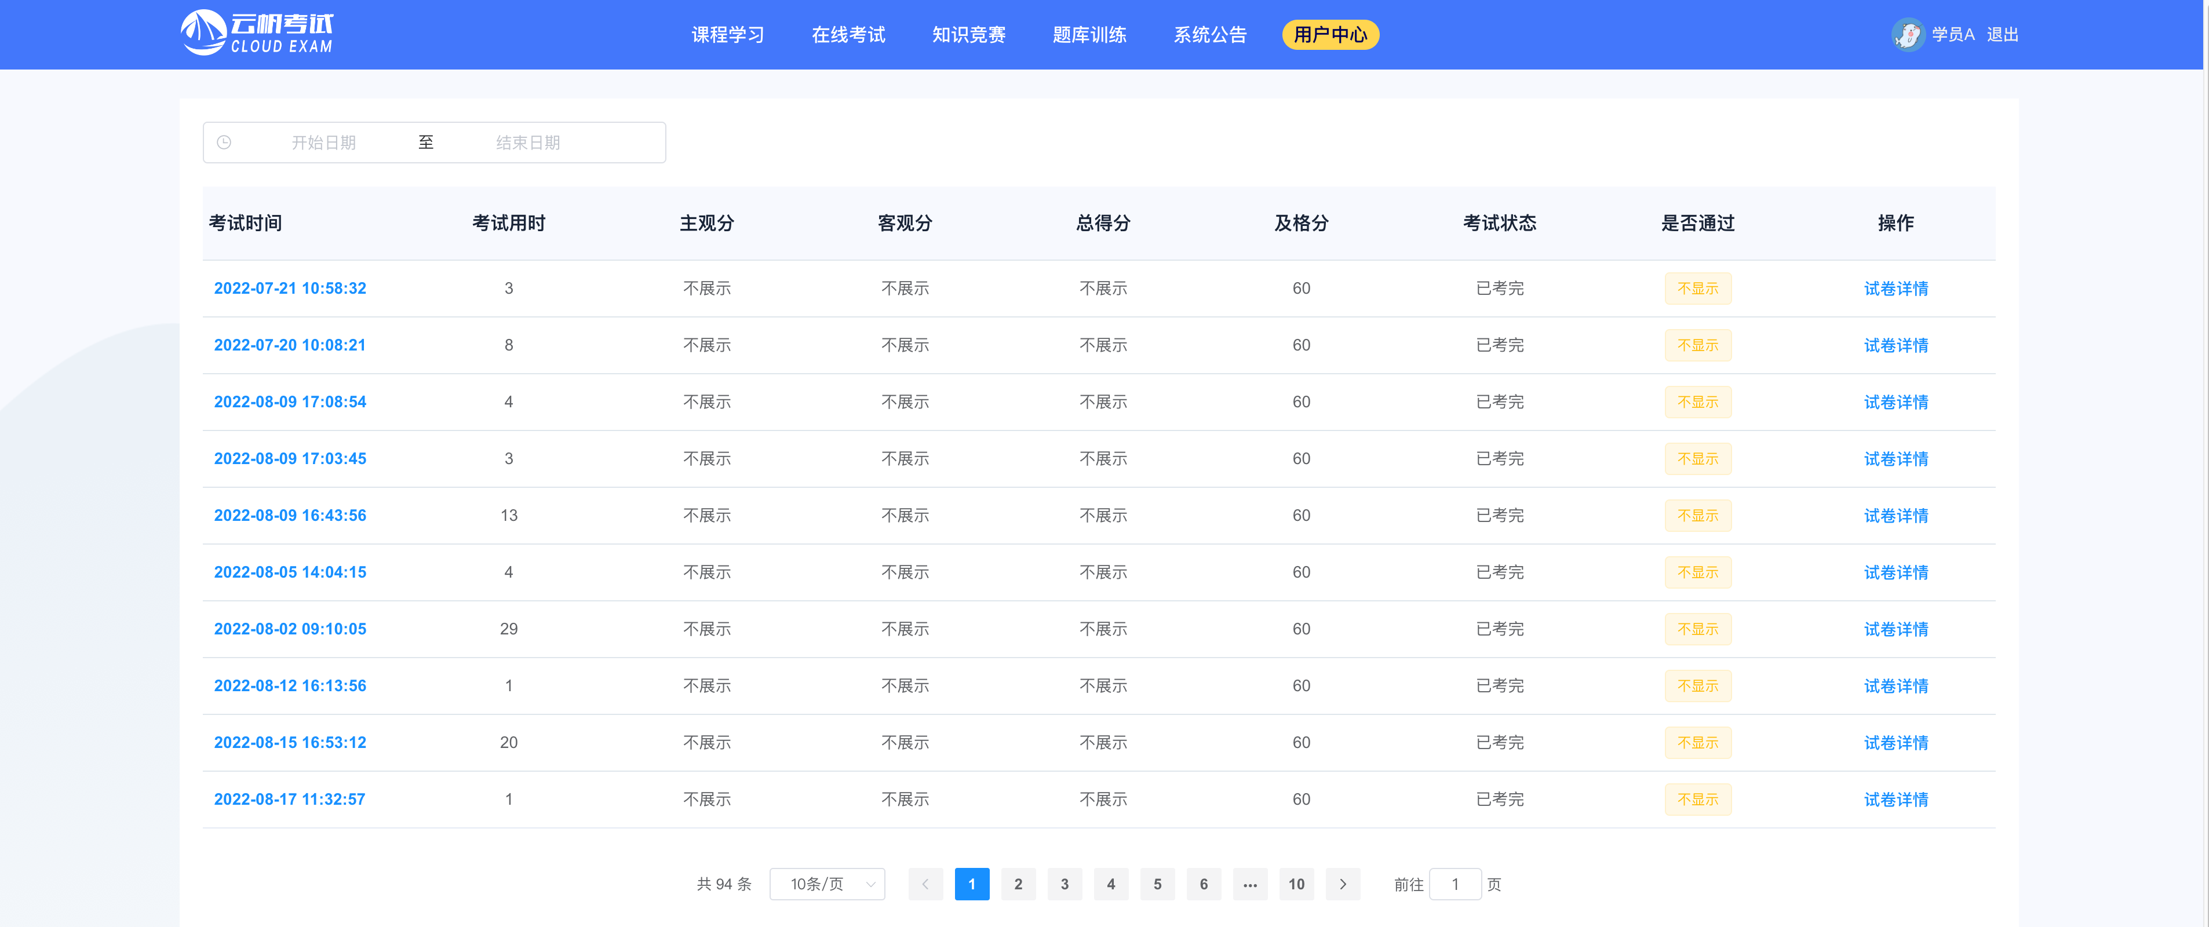Click the 考试时间 column header

point(245,223)
